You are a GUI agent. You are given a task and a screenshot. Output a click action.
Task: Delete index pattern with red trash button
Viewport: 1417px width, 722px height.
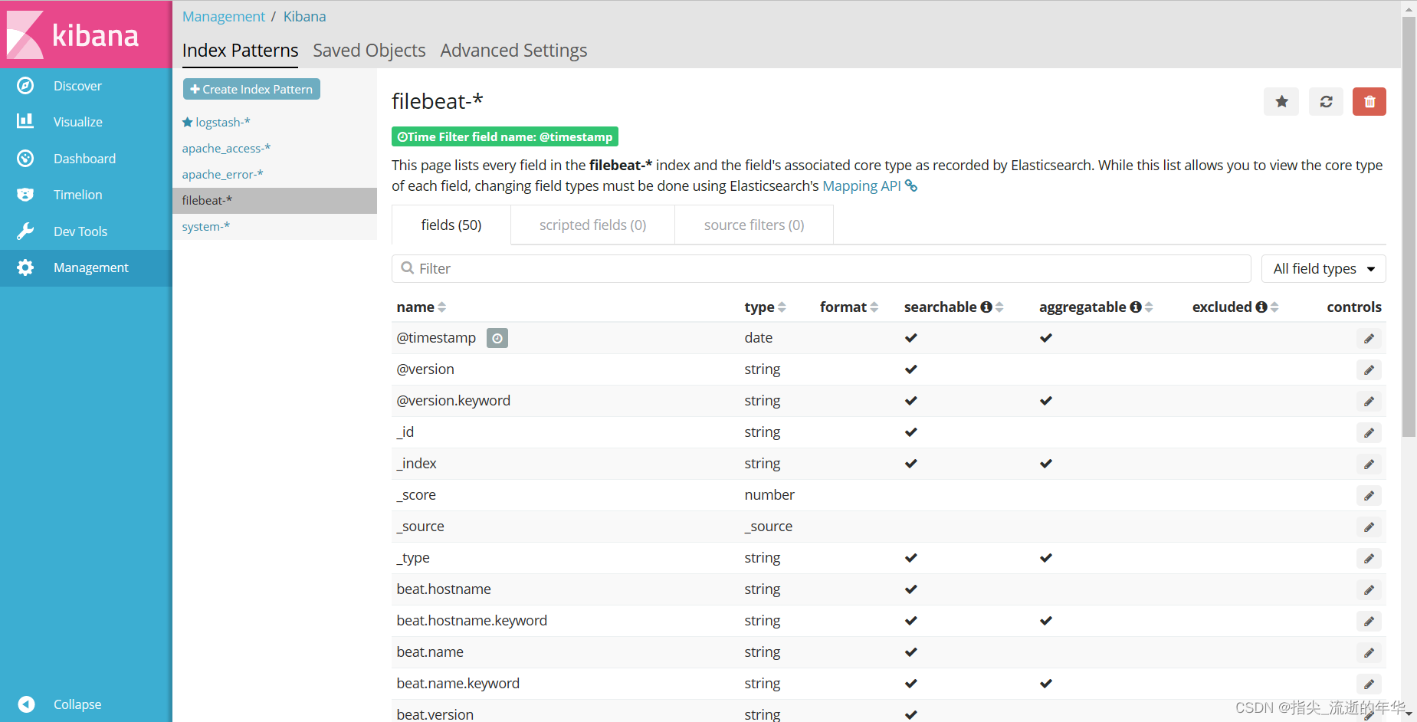(1369, 102)
